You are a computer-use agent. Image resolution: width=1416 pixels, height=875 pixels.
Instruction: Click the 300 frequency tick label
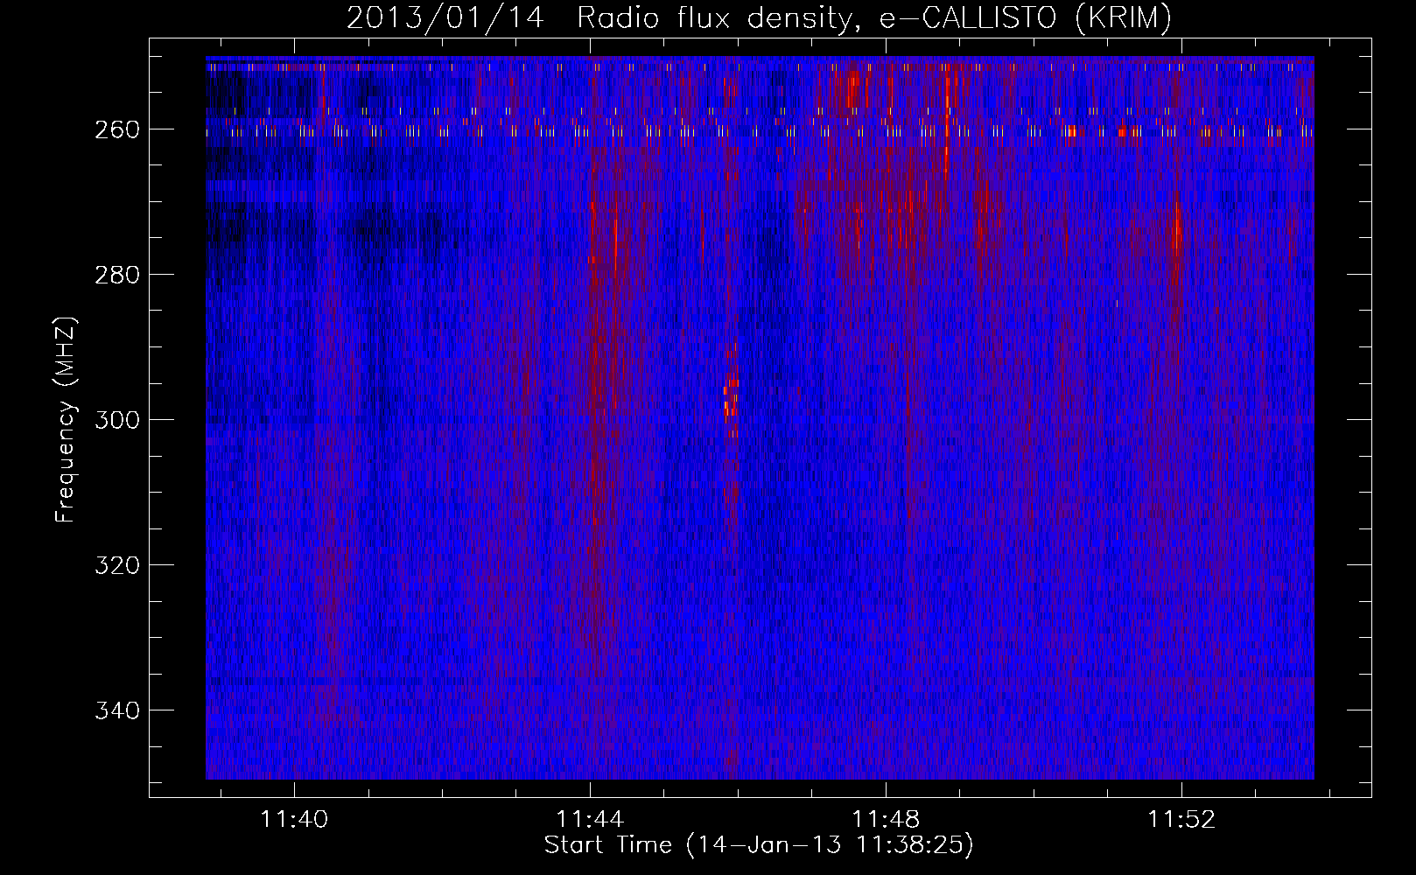116,420
